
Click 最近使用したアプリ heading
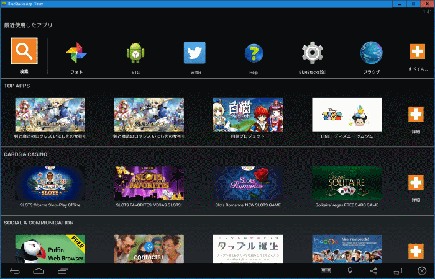pyautogui.click(x=28, y=25)
